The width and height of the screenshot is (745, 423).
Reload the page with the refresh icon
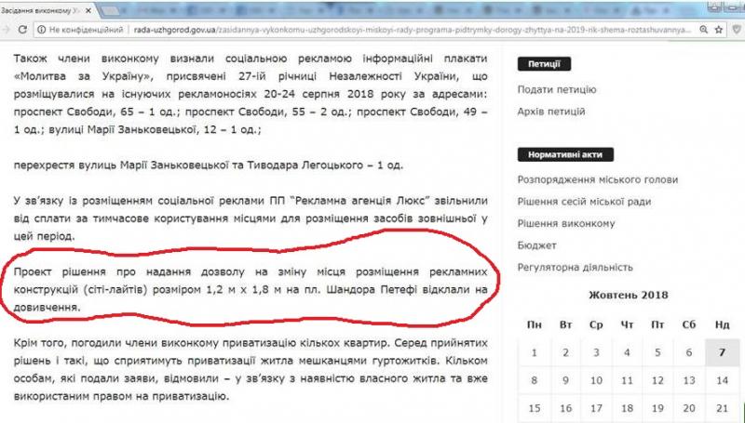20,29
